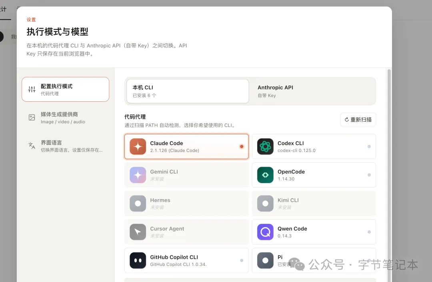Screen dimensions: 432x282
Task: Click the translate icon beside 界面语言
Action: point(32,146)
